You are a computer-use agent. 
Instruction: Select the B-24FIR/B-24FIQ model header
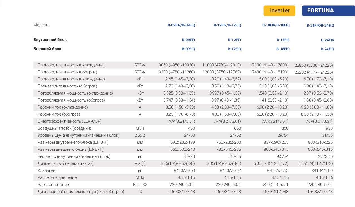pyautogui.click(x=320, y=25)
